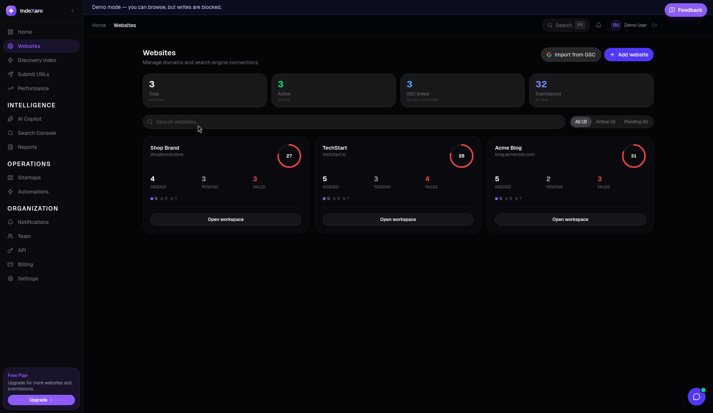Click the notification bell in header

pos(599,25)
